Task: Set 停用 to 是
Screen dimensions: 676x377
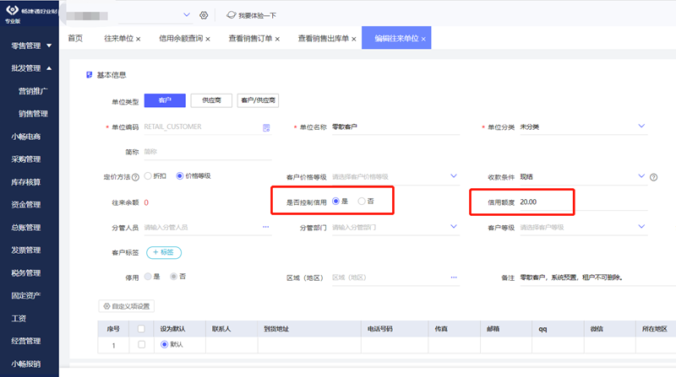Action: [x=148, y=277]
